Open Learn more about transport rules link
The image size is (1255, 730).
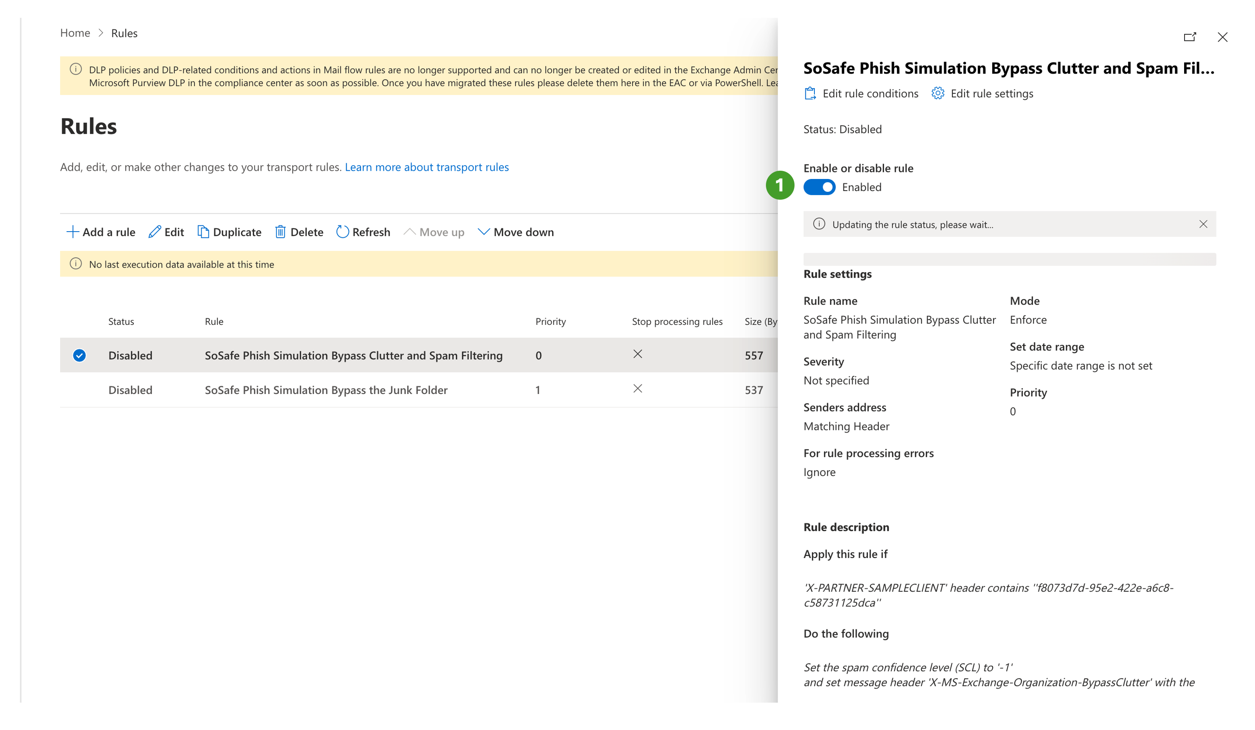[x=426, y=167]
